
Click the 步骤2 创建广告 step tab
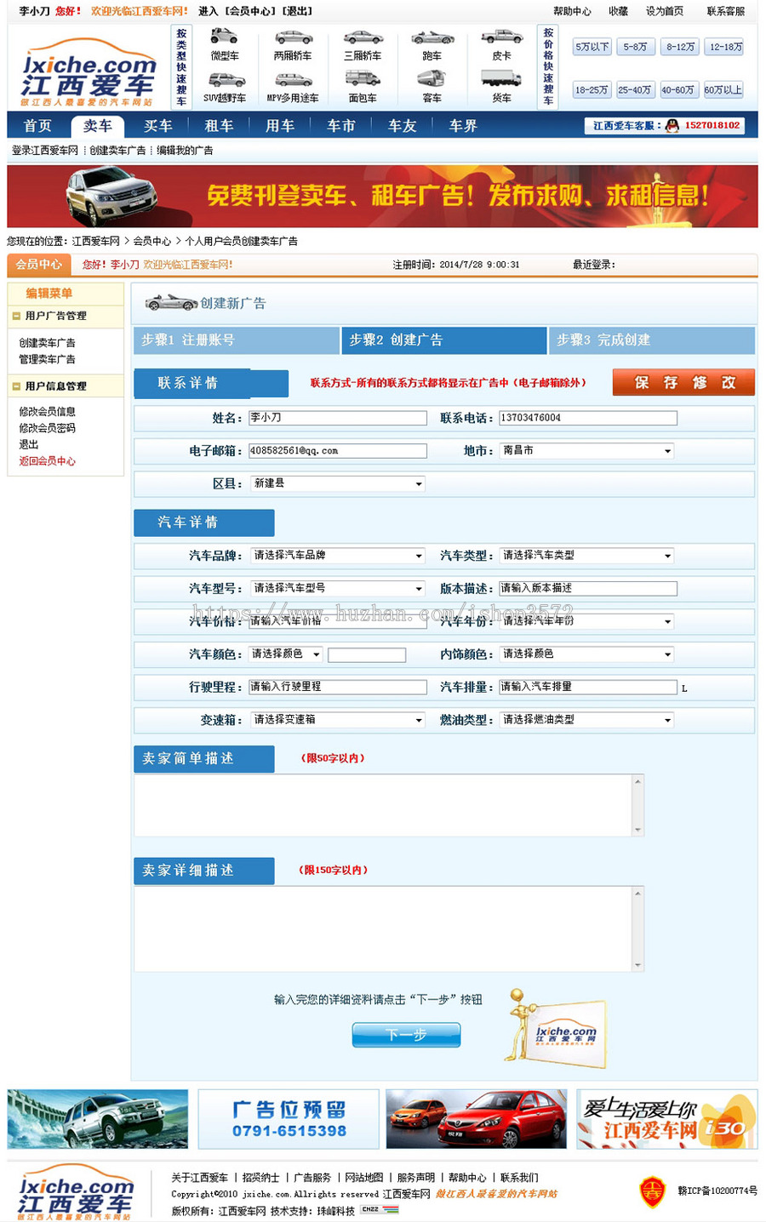pos(443,340)
